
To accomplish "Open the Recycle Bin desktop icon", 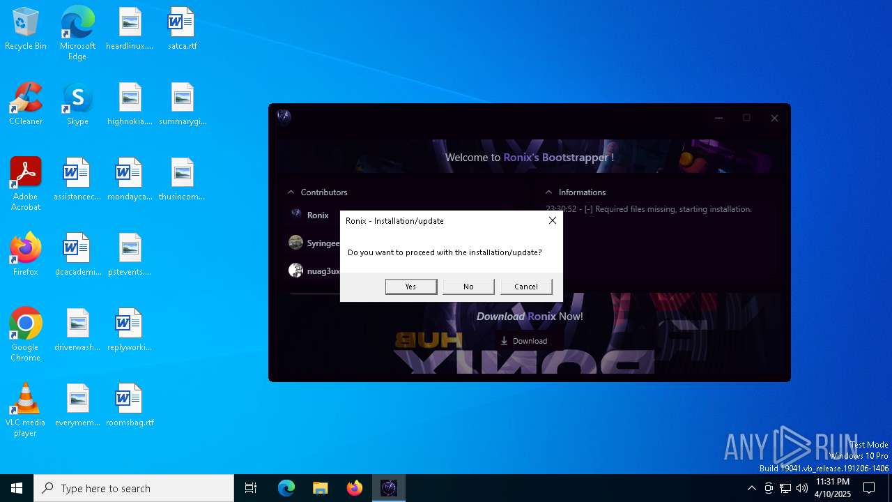I will click(26, 29).
